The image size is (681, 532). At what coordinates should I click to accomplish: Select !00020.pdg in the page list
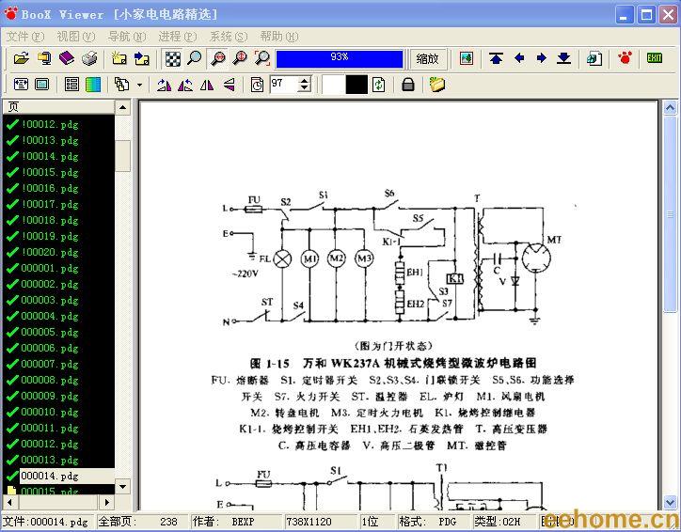click(50, 252)
